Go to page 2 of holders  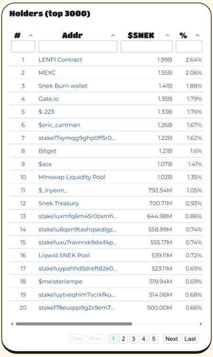(124, 339)
